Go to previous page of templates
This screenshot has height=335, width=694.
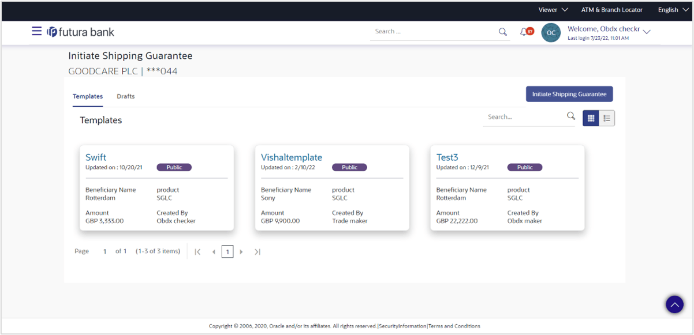coord(214,251)
